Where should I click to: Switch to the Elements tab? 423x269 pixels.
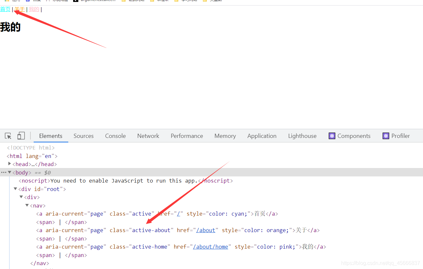(x=51, y=136)
